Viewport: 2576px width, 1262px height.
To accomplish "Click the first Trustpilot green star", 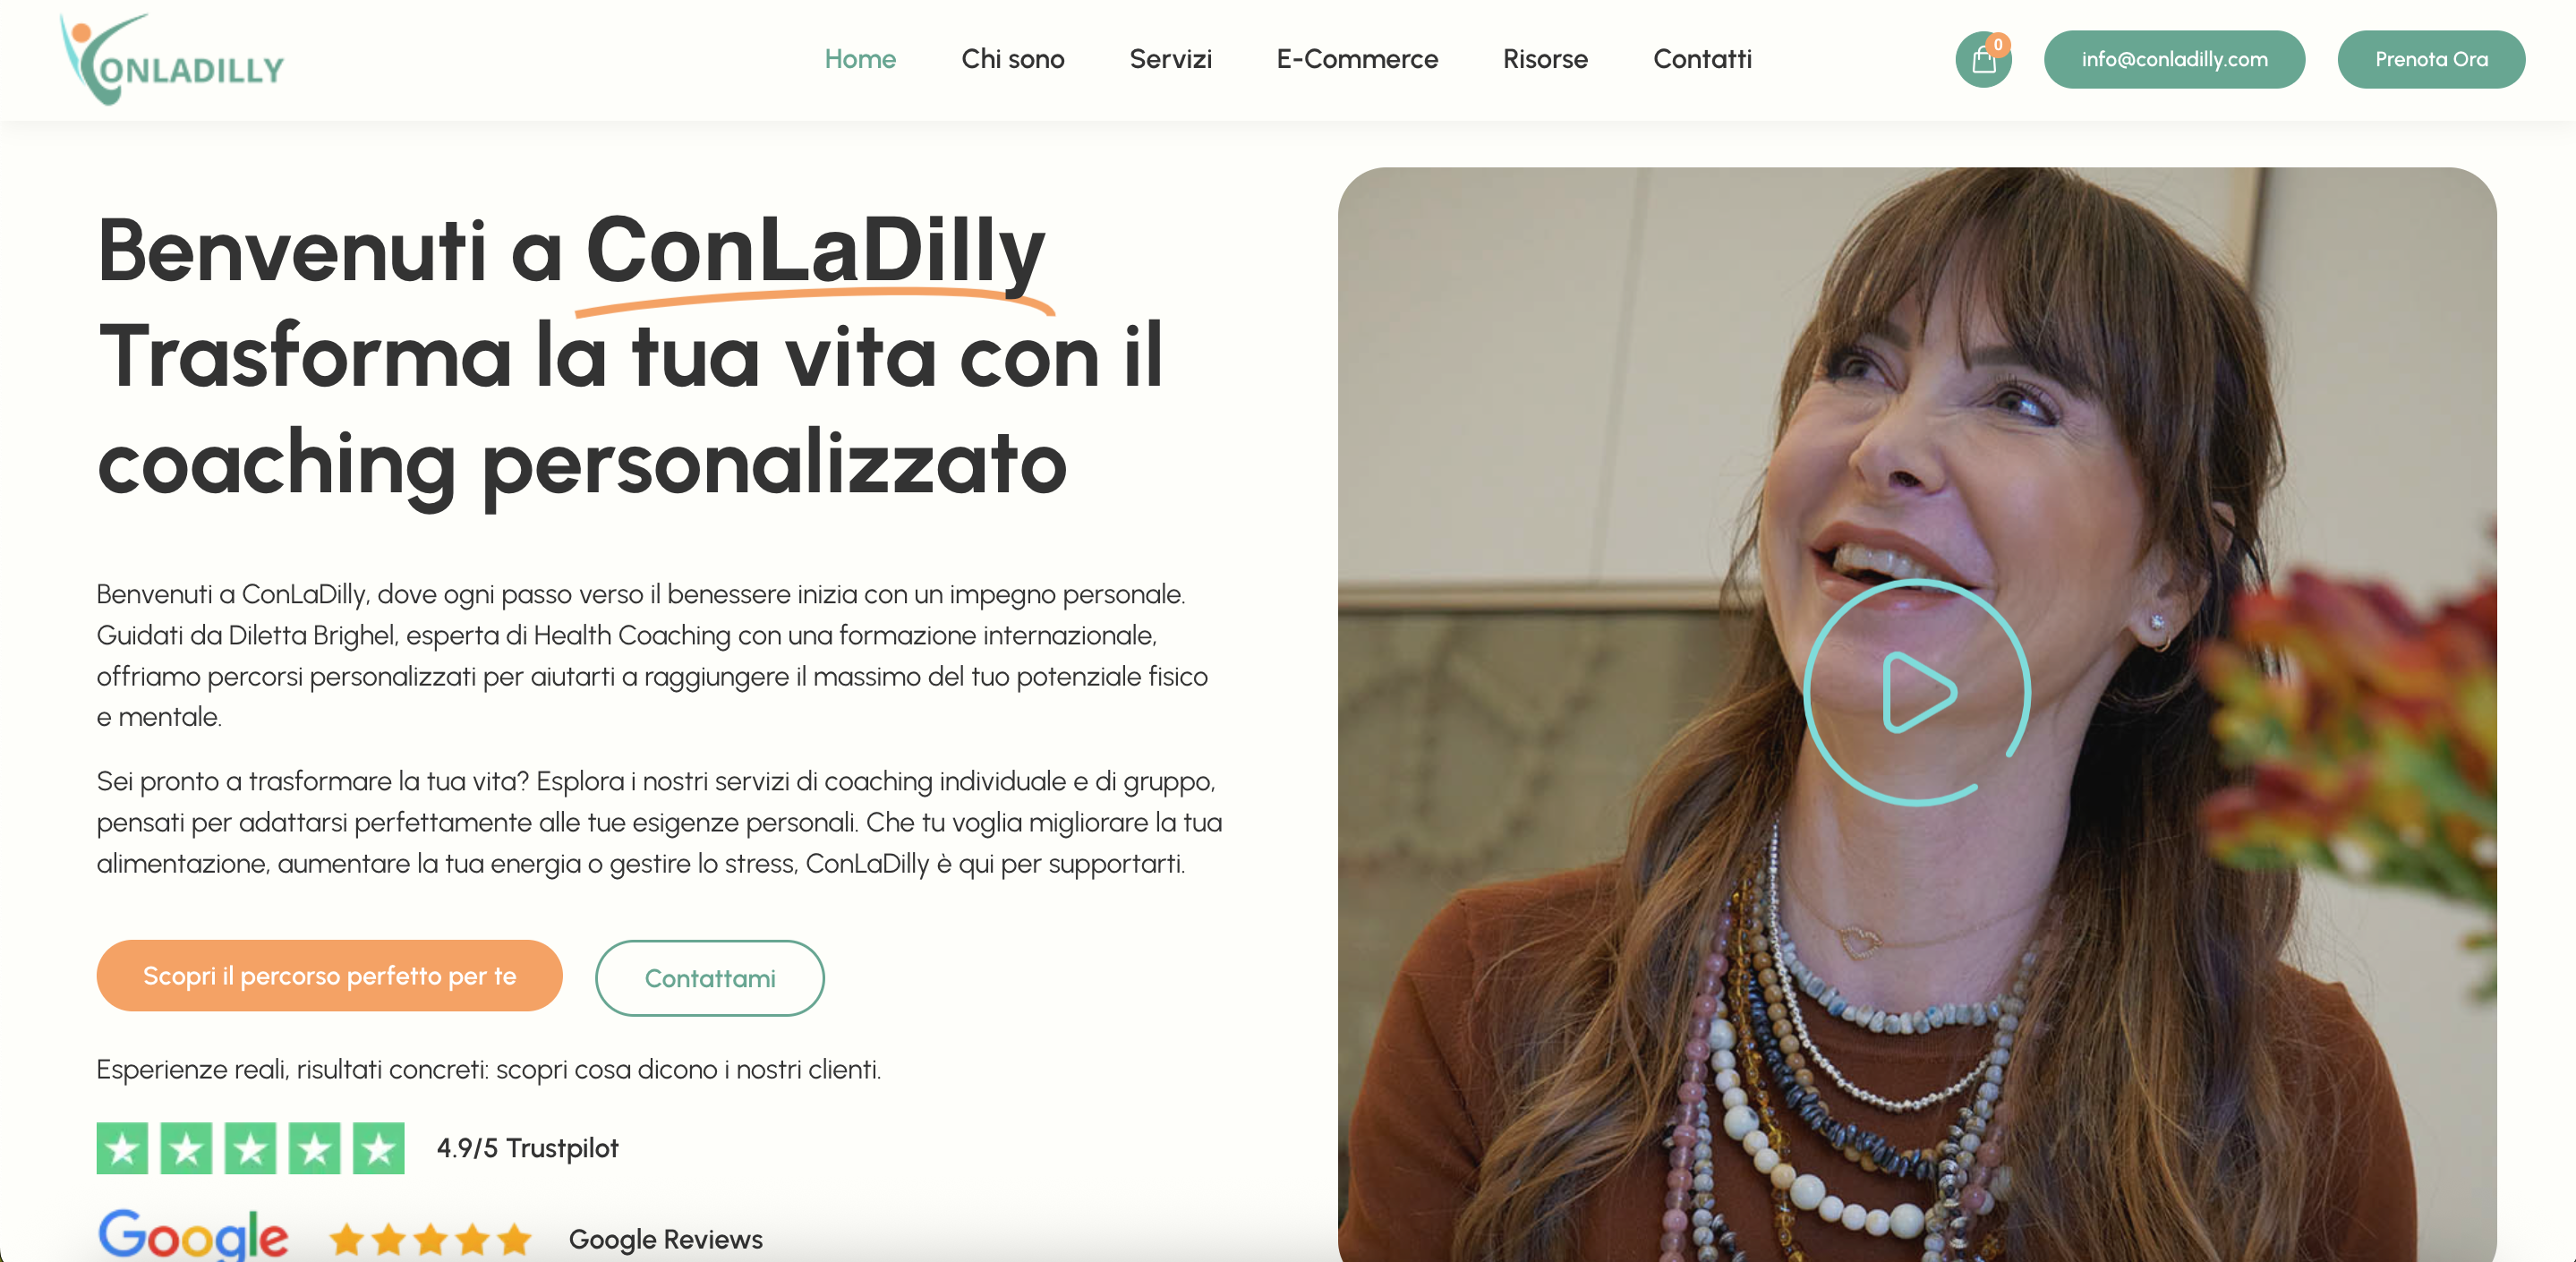I will [x=122, y=1148].
